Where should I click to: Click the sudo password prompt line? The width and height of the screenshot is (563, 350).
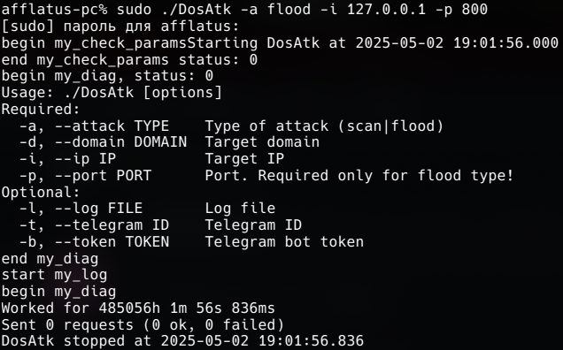coord(120,27)
